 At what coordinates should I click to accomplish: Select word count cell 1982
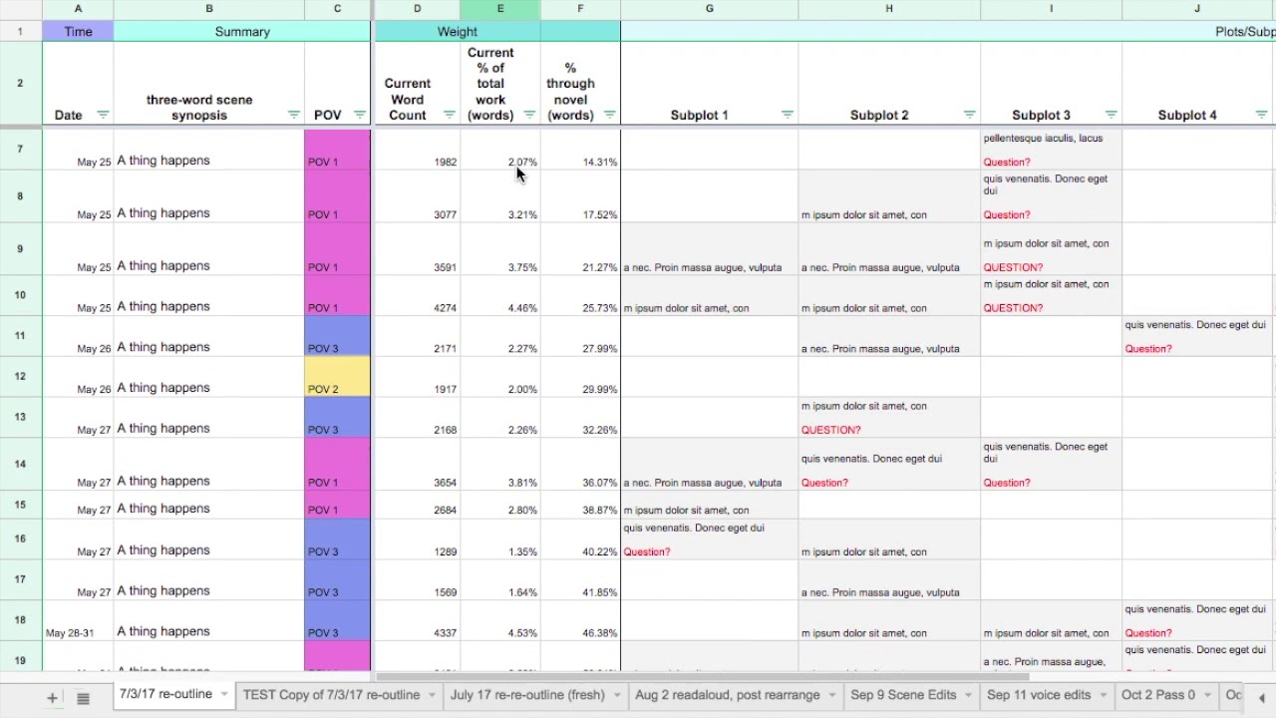click(417, 150)
